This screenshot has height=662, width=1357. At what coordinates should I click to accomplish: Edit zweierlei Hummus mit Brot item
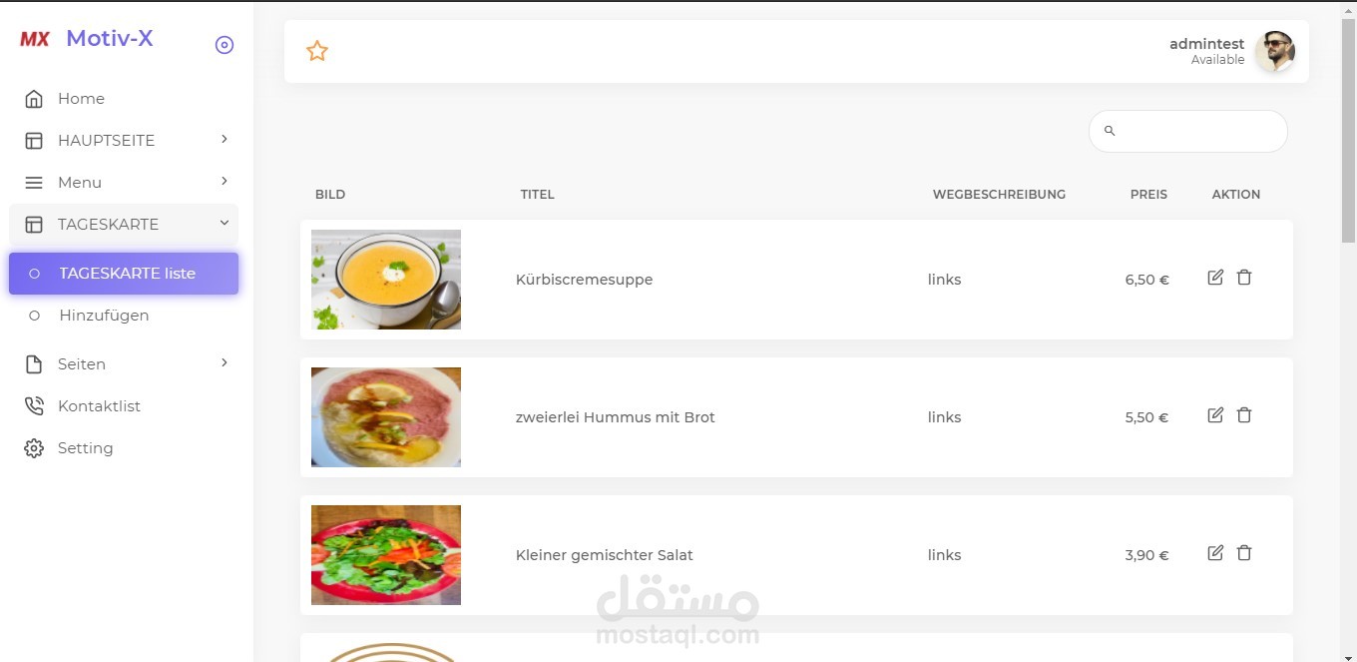point(1215,415)
